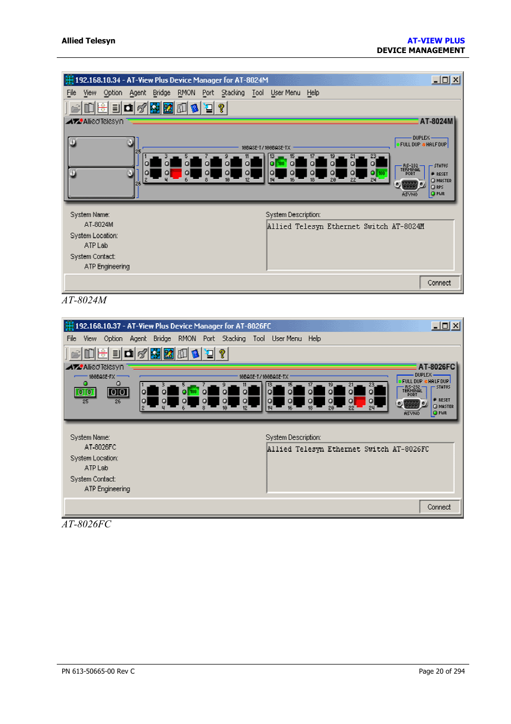The image size is (511, 724).
Task: Open the Help menu in AT-8026FC window
Action: tap(314, 339)
